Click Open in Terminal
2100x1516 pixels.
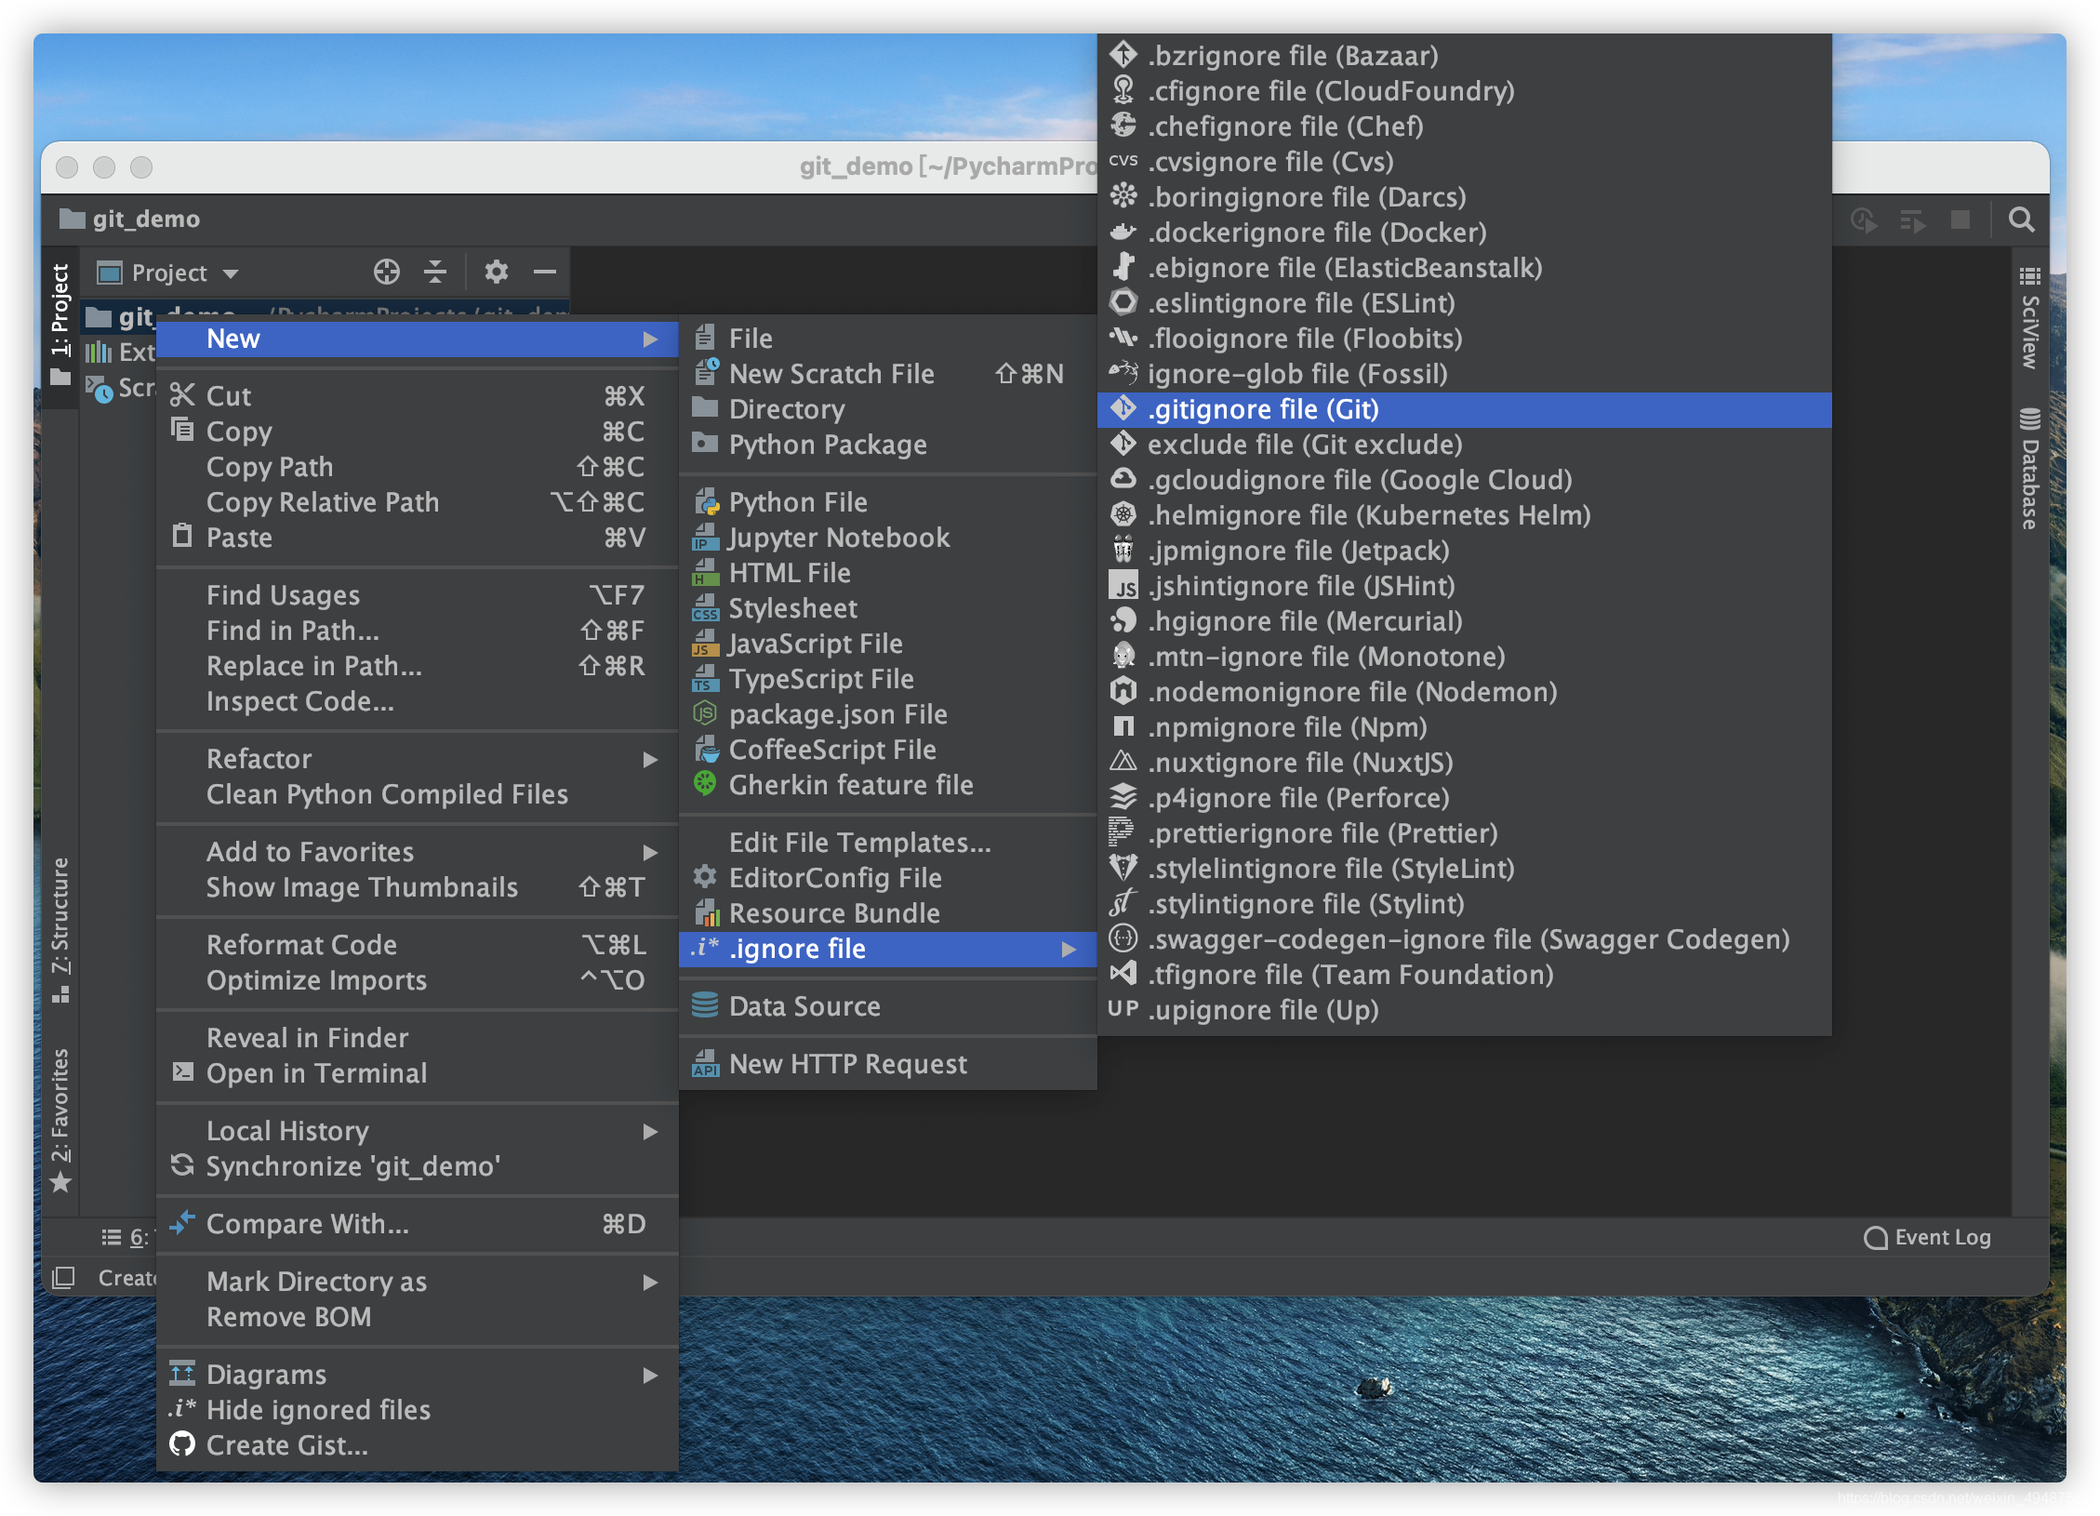tap(417, 1073)
